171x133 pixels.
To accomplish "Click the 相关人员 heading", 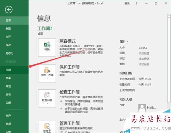I will (126, 100).
